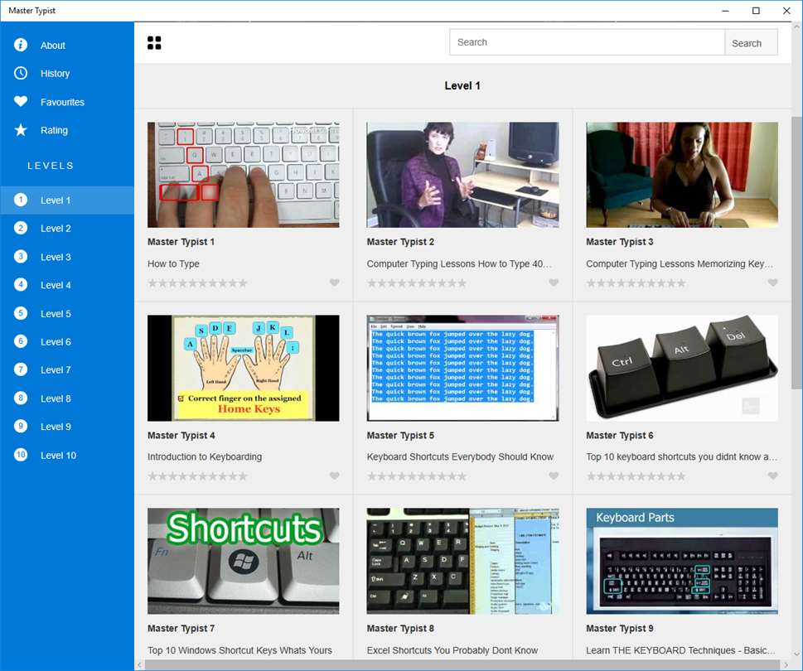803x671 pixels.
Task: Select Level 1 label in sidebar
Action: pos(56,200)
